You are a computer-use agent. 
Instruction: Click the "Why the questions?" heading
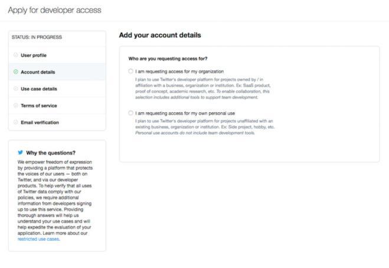[51, 152]
